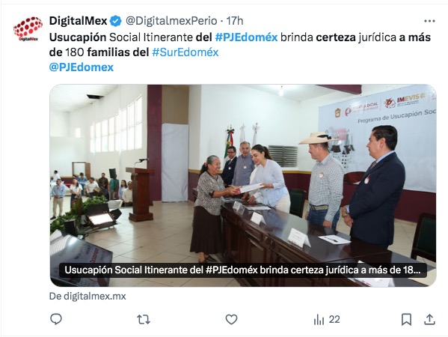This screenshot has height=337, width=448.
Task: Click the reply speech bubble icon
Action: 56,319
